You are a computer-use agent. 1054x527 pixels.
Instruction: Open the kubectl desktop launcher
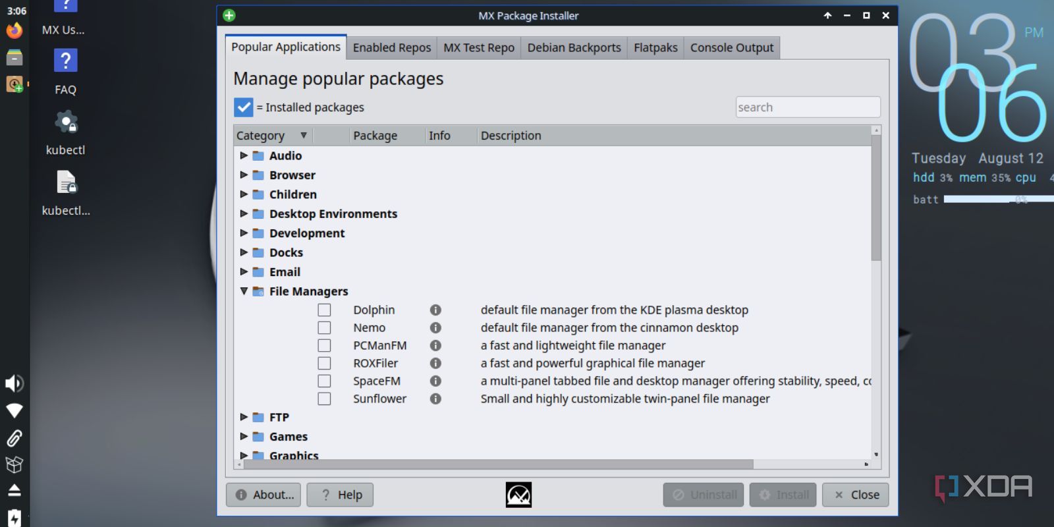65,133
